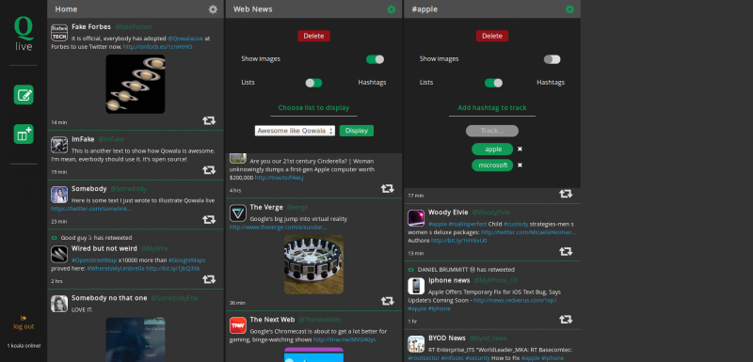The height and width of the screenshot is (362, 753).
Task: Open BYOD News avatar
Action: [416, 344]
